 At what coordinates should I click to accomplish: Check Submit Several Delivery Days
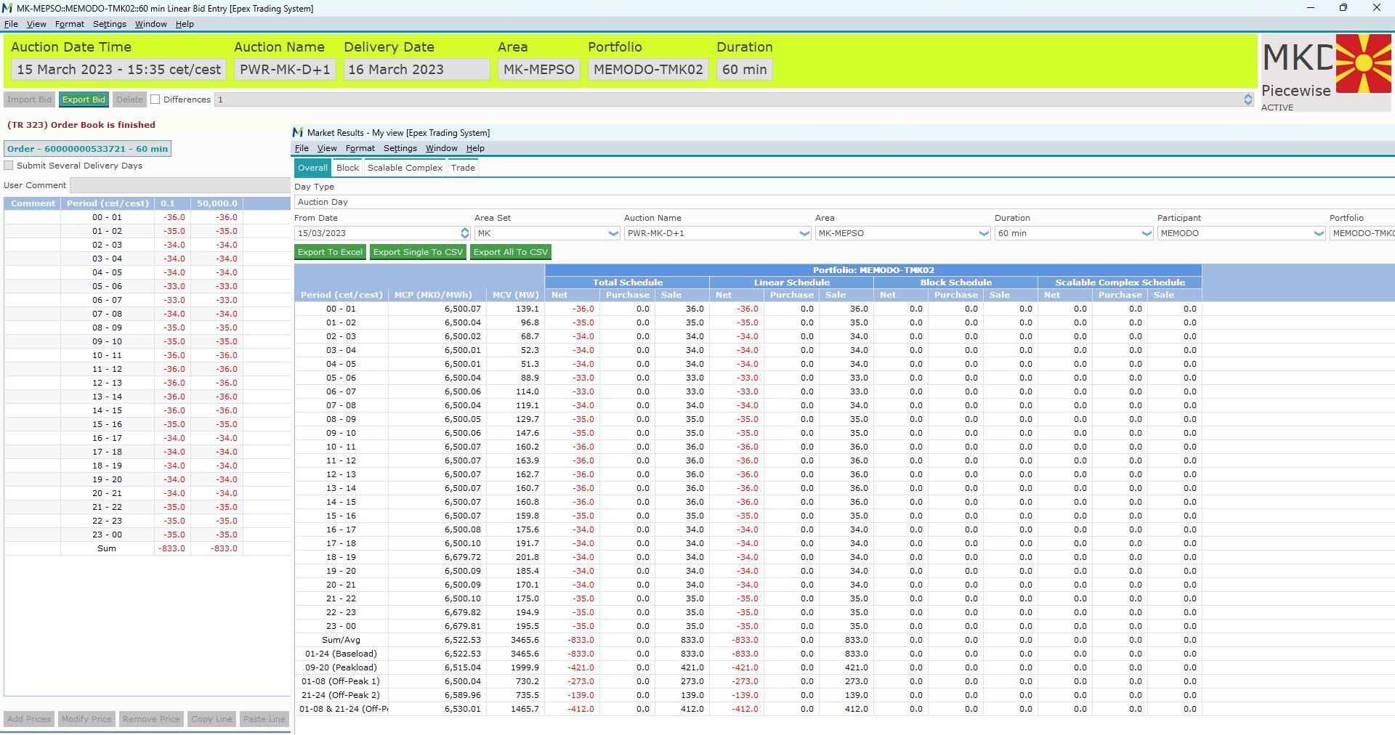[9, 166]
